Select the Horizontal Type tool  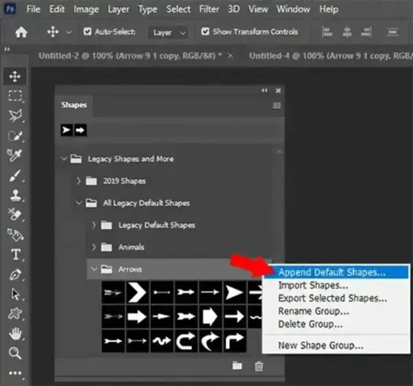click(x=15, y=255)
